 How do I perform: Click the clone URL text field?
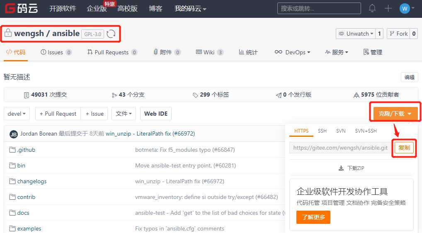[x=340, y=148]
